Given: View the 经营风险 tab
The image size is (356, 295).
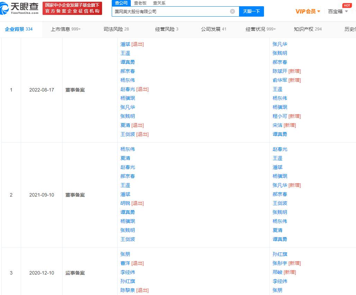Looking at the screenshot, I should click(x=165, y=29).
